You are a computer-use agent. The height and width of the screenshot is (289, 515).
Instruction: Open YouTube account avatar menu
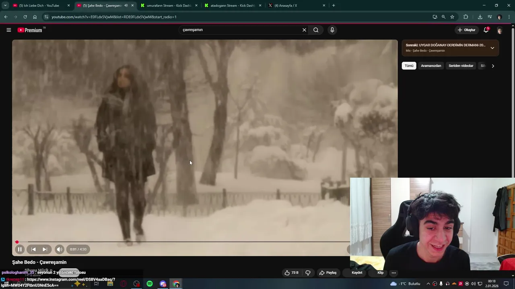pyautogui.click(x=499, y=30)
